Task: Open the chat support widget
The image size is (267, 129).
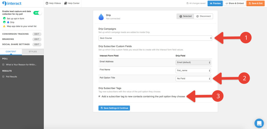Action: (259, 123)
